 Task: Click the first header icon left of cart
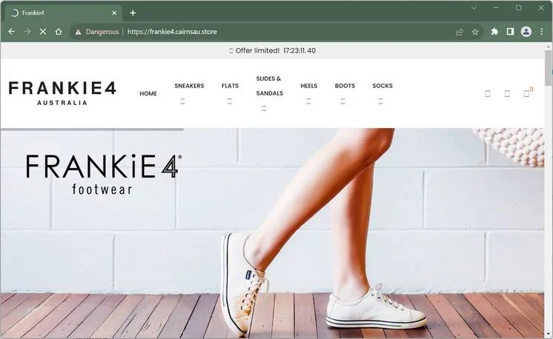[488, 93]
